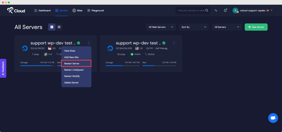Open the xcloud-support-wpdev account menu
Image resolution: width=282 pixels, height=132 pixels.
(x=253, y=10)
